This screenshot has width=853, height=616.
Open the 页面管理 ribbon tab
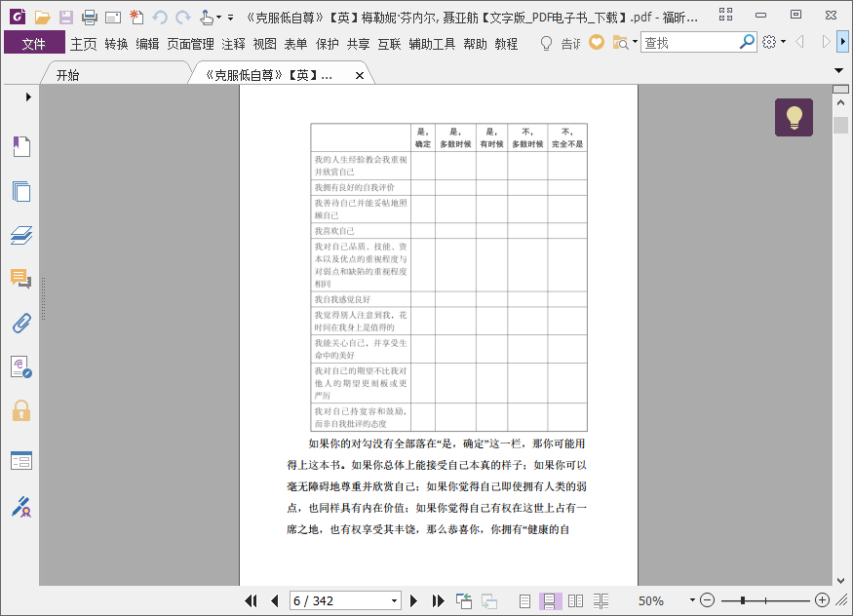click(x=190, y=44)
